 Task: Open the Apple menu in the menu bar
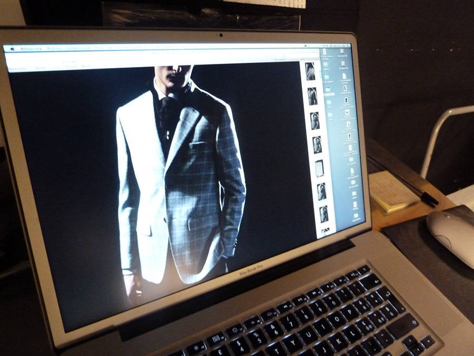pyautogui.click(x=12, y=49)
